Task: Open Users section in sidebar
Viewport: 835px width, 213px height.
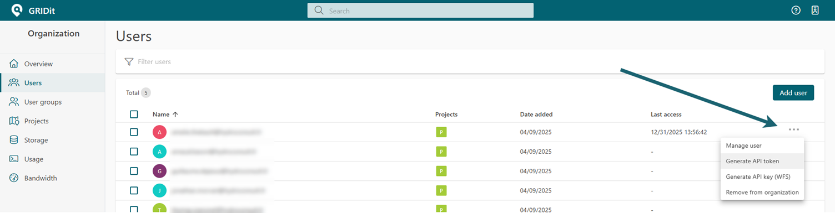Action: [52, 83]
